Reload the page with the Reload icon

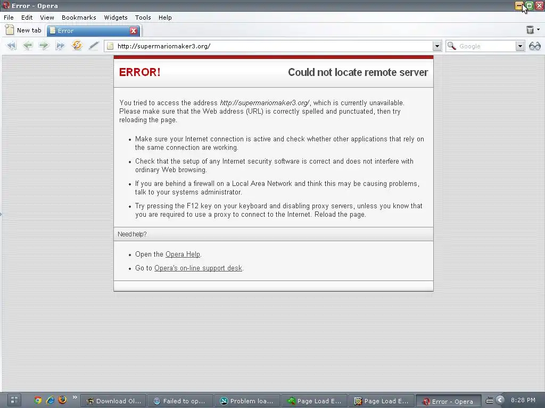[x=77, y=46]
